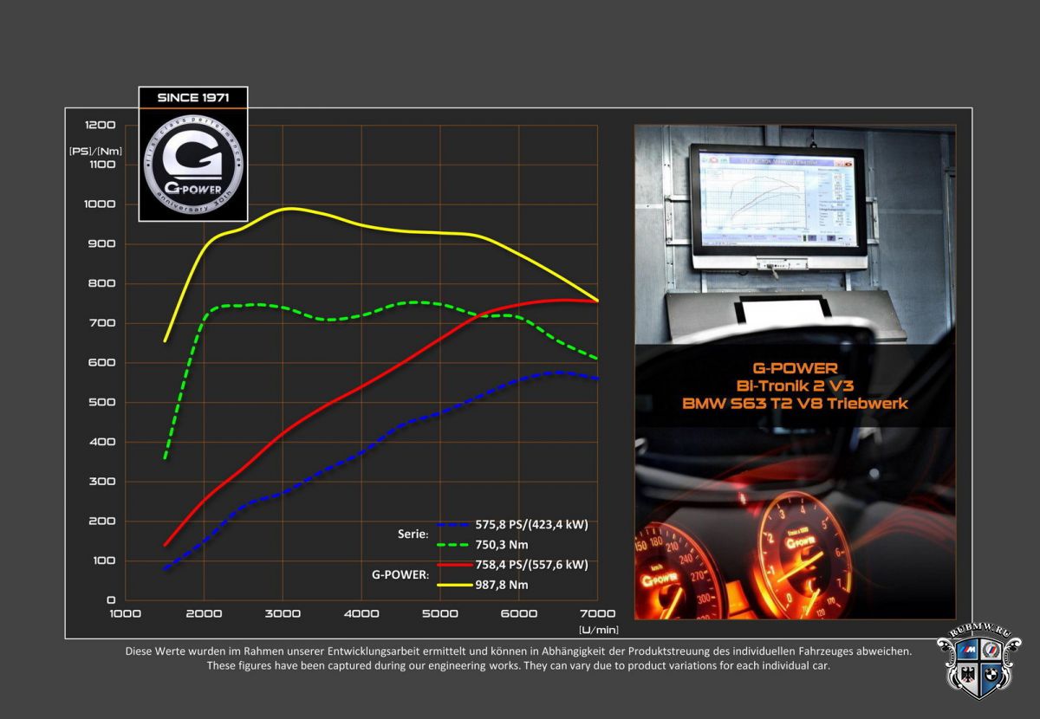Click the Serie: legend label

coord(414,534)
